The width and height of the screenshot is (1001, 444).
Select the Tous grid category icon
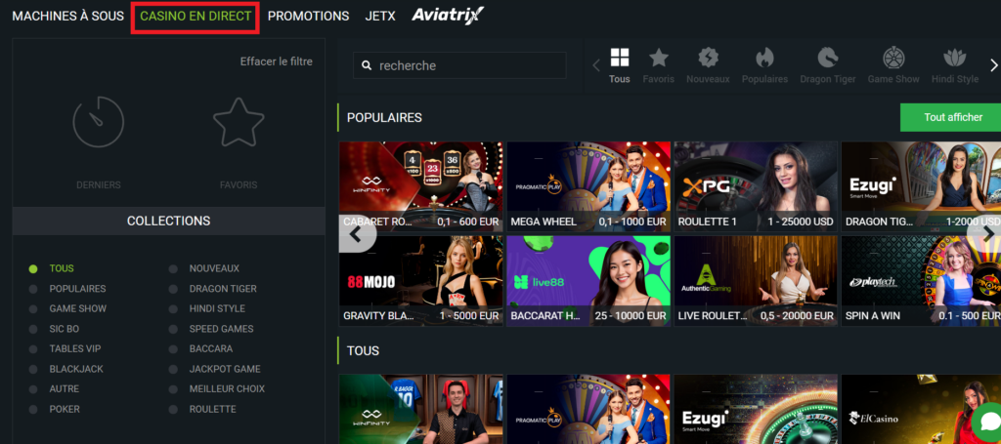619,58
